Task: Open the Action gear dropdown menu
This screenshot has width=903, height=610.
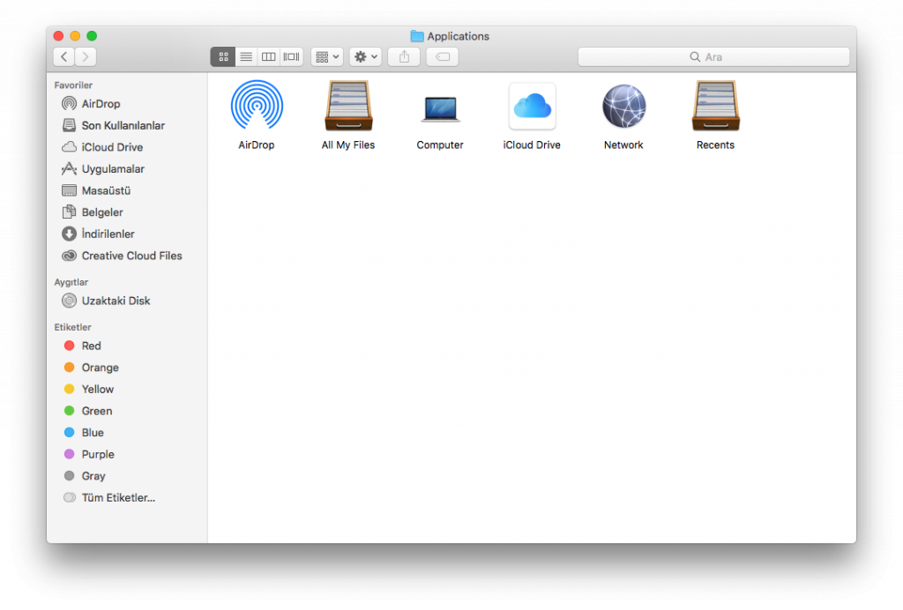Action: click(x=365, y=56)
